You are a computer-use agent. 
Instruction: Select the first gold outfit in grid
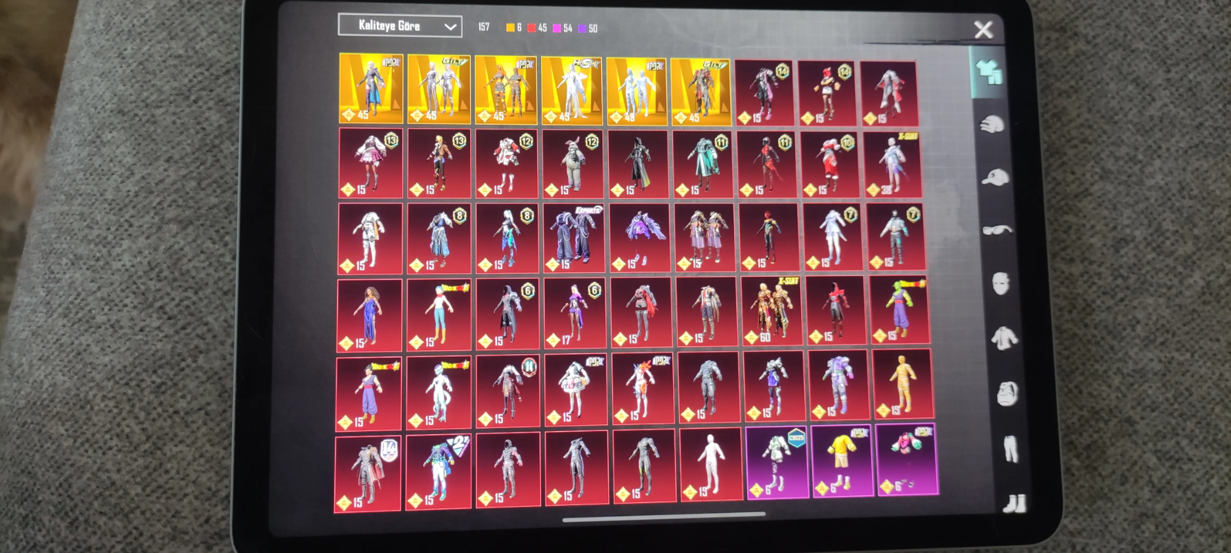click(371, 89)
